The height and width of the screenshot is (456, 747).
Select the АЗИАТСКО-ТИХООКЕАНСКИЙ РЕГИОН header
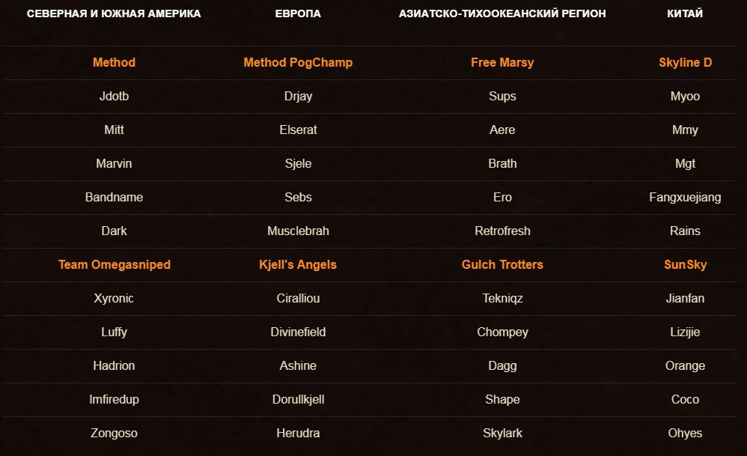[502, 13]
